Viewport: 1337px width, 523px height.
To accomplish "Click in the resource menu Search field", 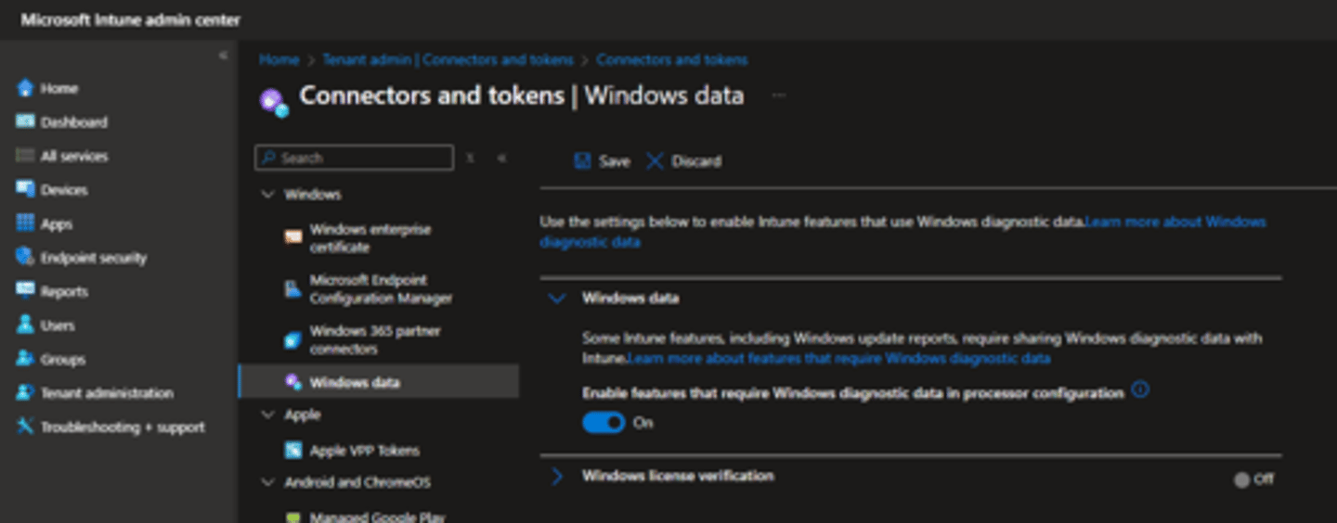I will pos(354,158).
